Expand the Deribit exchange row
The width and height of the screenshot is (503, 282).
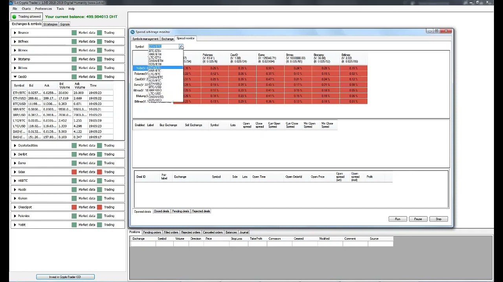pos(15,154)
